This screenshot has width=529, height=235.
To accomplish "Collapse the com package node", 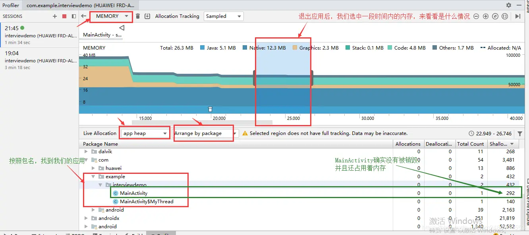I will pos(86,160).
